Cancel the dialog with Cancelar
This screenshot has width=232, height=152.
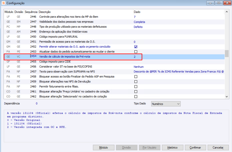[218, 147]
